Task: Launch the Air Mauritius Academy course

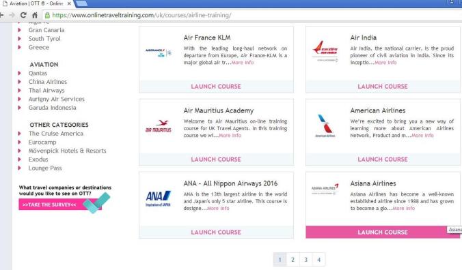Action: 216,160
